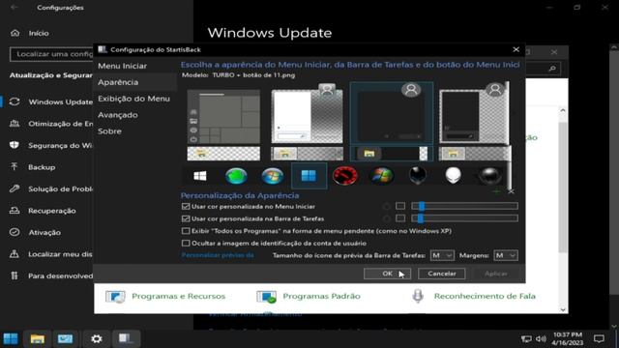Open the Personalizar prévias link

[x=218, y=255]
